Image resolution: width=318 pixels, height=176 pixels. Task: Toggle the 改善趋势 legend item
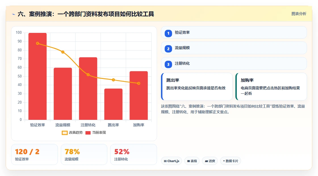pyautogui.click(x=72, y=133)
